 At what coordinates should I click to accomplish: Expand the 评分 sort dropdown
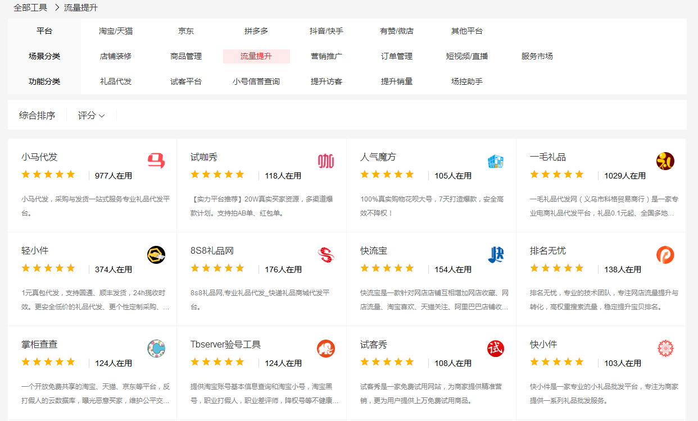[91, 115]
